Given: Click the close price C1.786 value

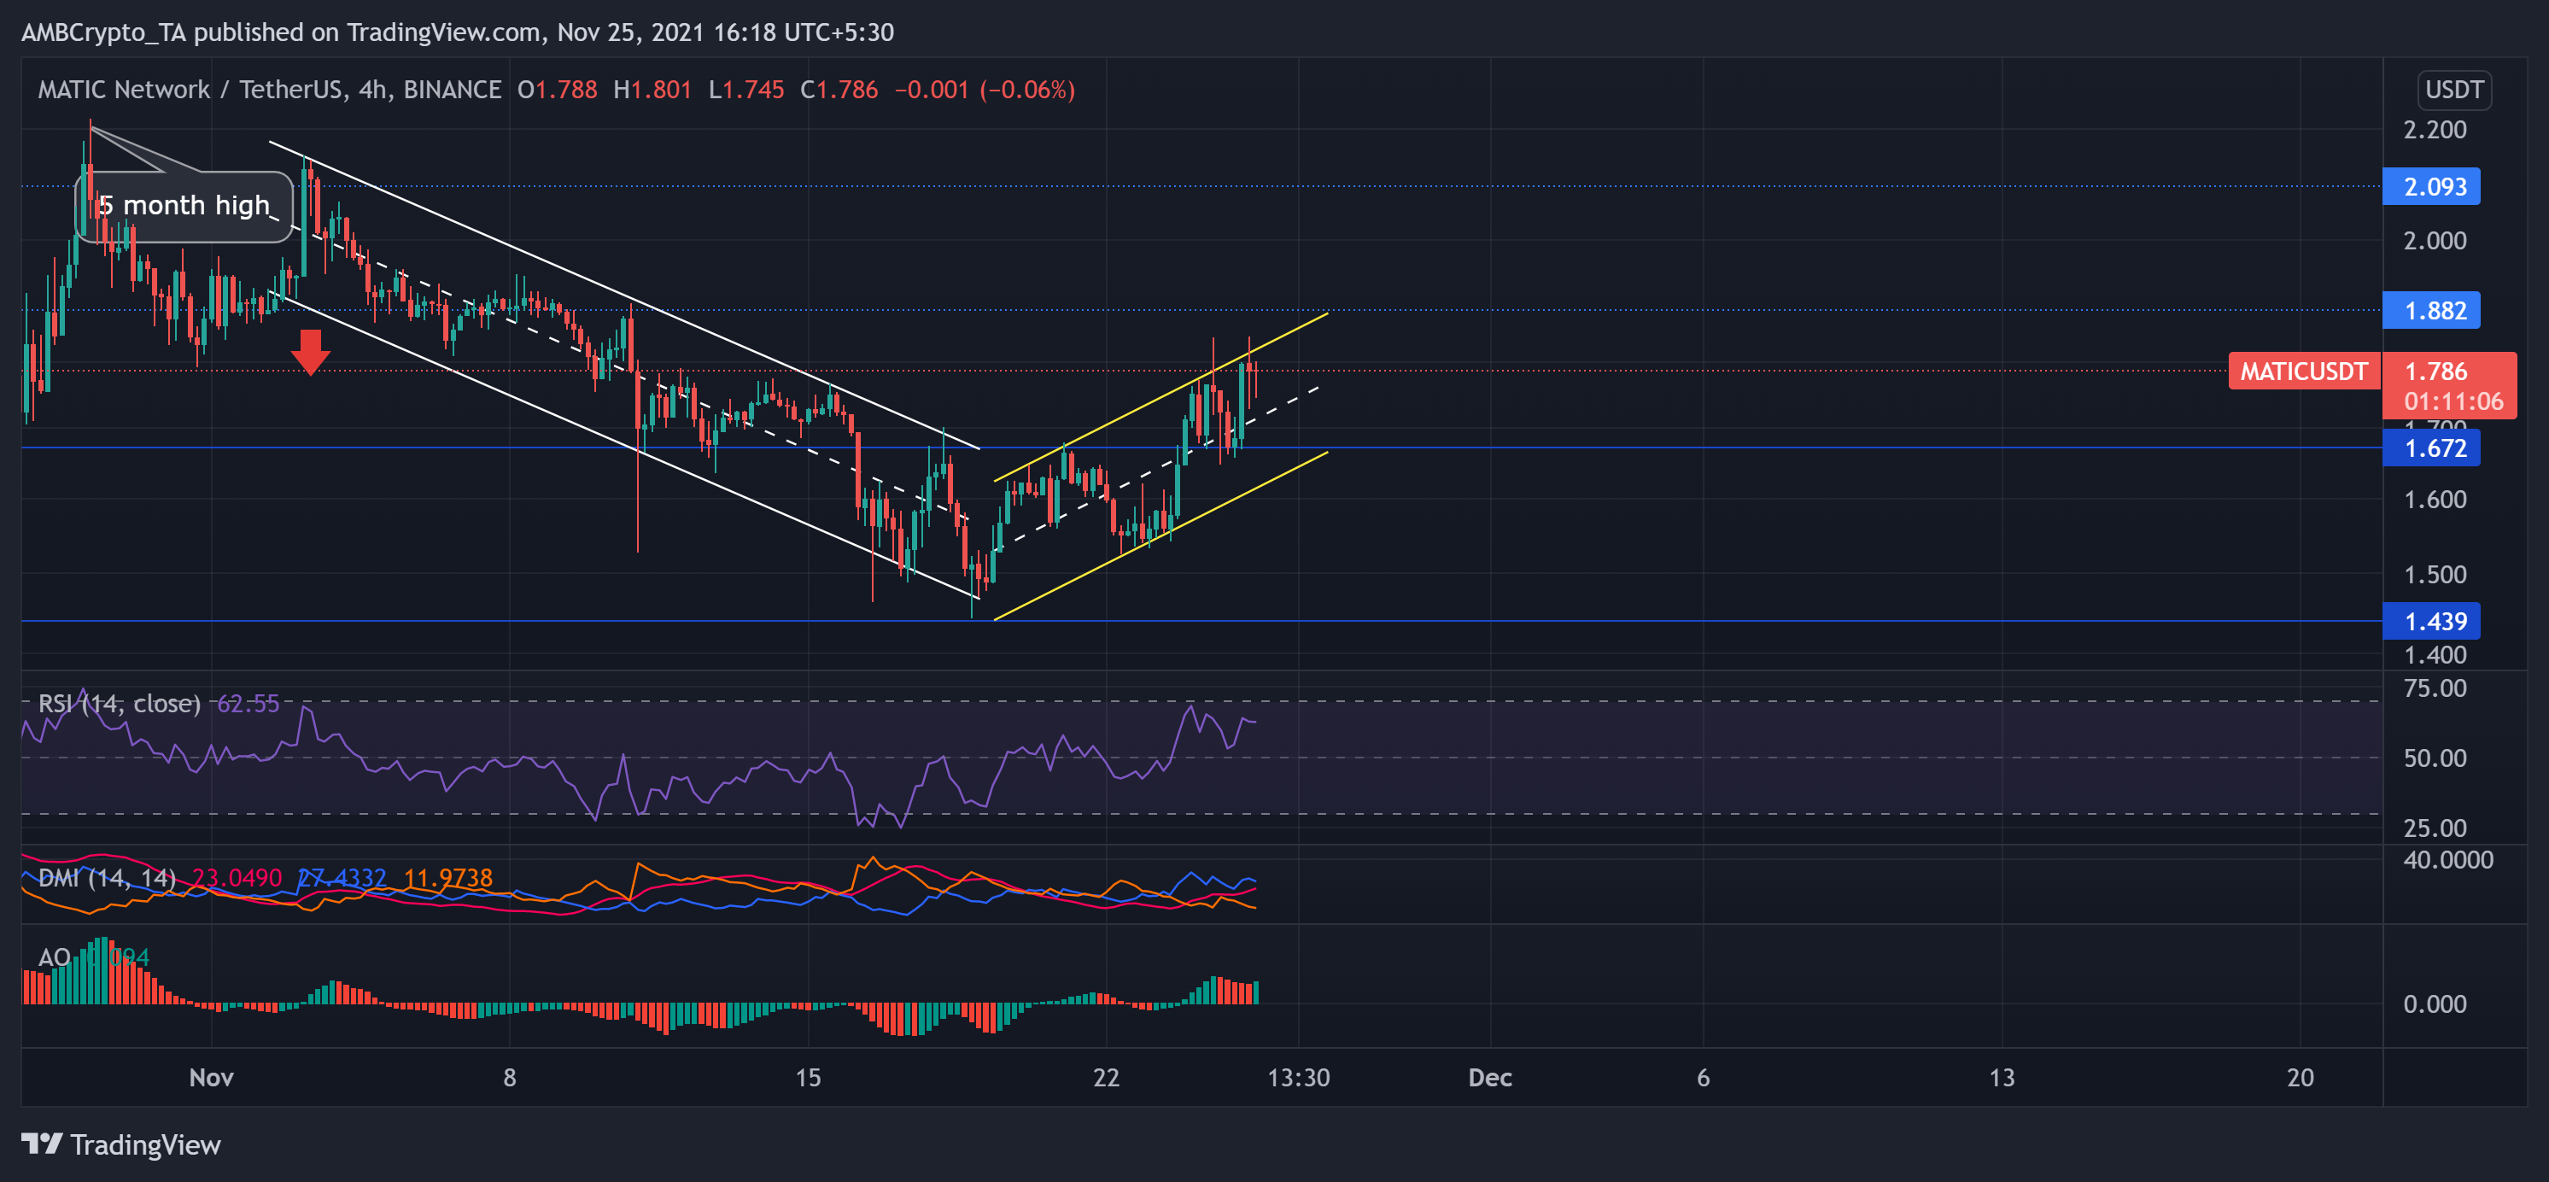Looking at the screenshot, I should point(839,90).
